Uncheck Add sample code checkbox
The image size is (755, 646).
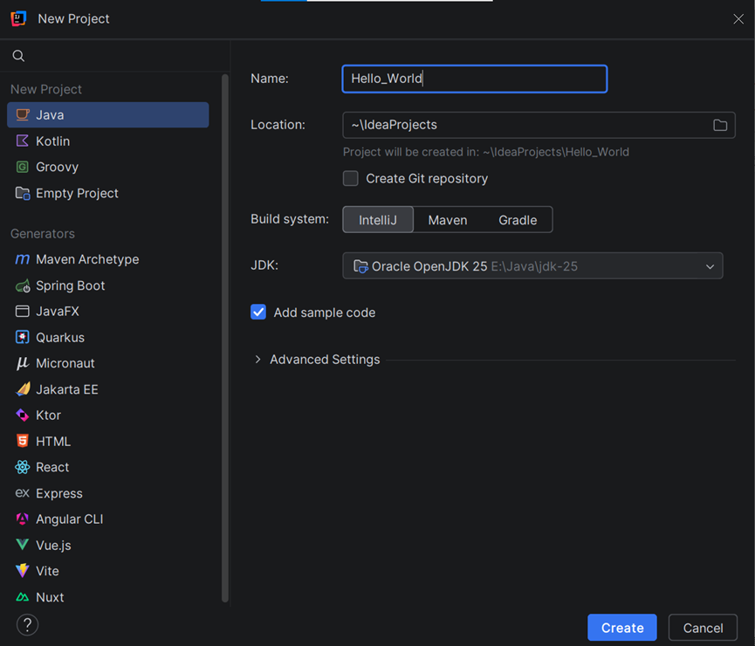click(258, 313)
